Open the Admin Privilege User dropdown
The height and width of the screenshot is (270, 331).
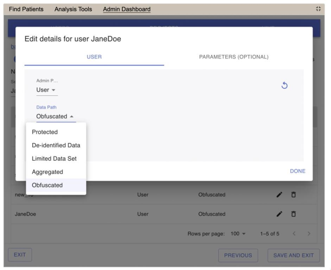click(47, 90)
